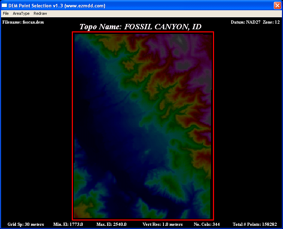The width and height of the screenshot is (283, 229).
Task: Click the Max. El 2540.0 readout
Action: [111, 224]
